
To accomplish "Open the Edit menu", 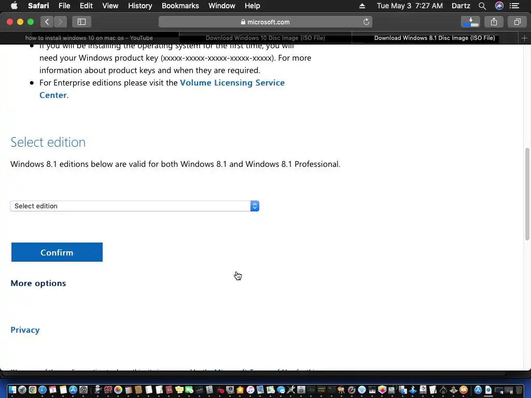I will click(86, 6).
